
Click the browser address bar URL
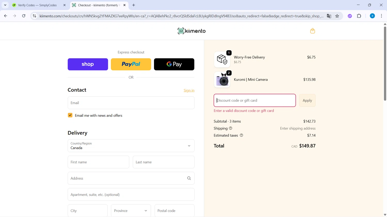[x=181, y=16]
